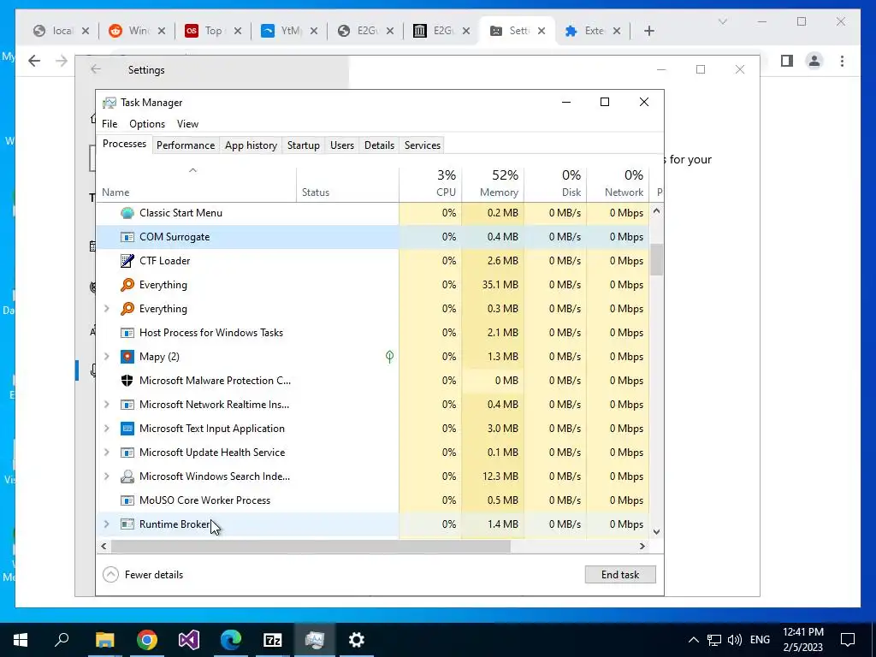Switch to the Startup tab
Viewport: 876px width, 657px height.
[304, 145]
